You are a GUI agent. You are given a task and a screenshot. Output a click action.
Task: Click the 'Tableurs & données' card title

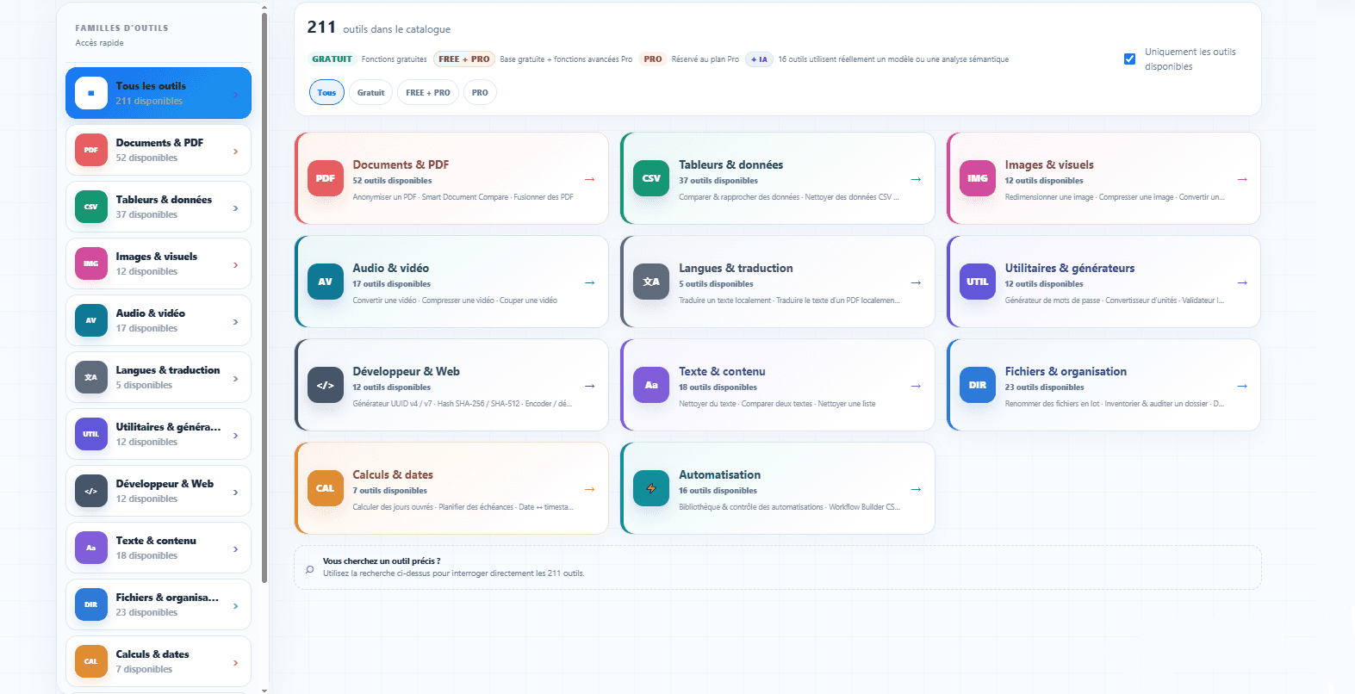(x=730, y=164)
